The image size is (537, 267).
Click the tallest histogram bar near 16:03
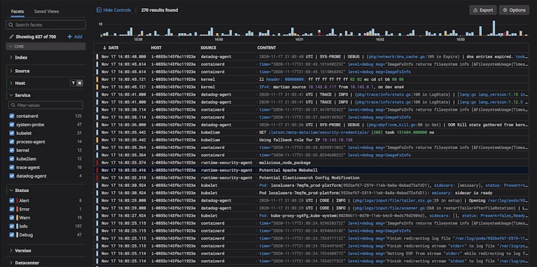[493, 28]
